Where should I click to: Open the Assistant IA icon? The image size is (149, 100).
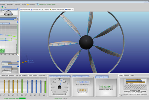point(28,4)
